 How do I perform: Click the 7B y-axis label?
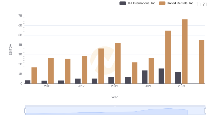pyautogui.click(x=20, y=16)
